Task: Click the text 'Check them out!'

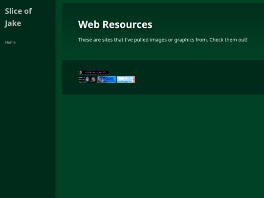Action: pyautogui.click(x=228, y=40)
